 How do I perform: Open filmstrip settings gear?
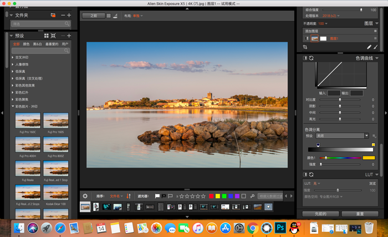[85, 196]
